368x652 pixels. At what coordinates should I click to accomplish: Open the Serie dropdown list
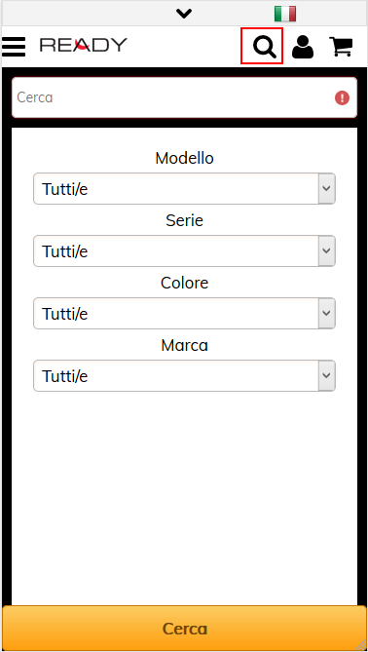pos(184,251)
